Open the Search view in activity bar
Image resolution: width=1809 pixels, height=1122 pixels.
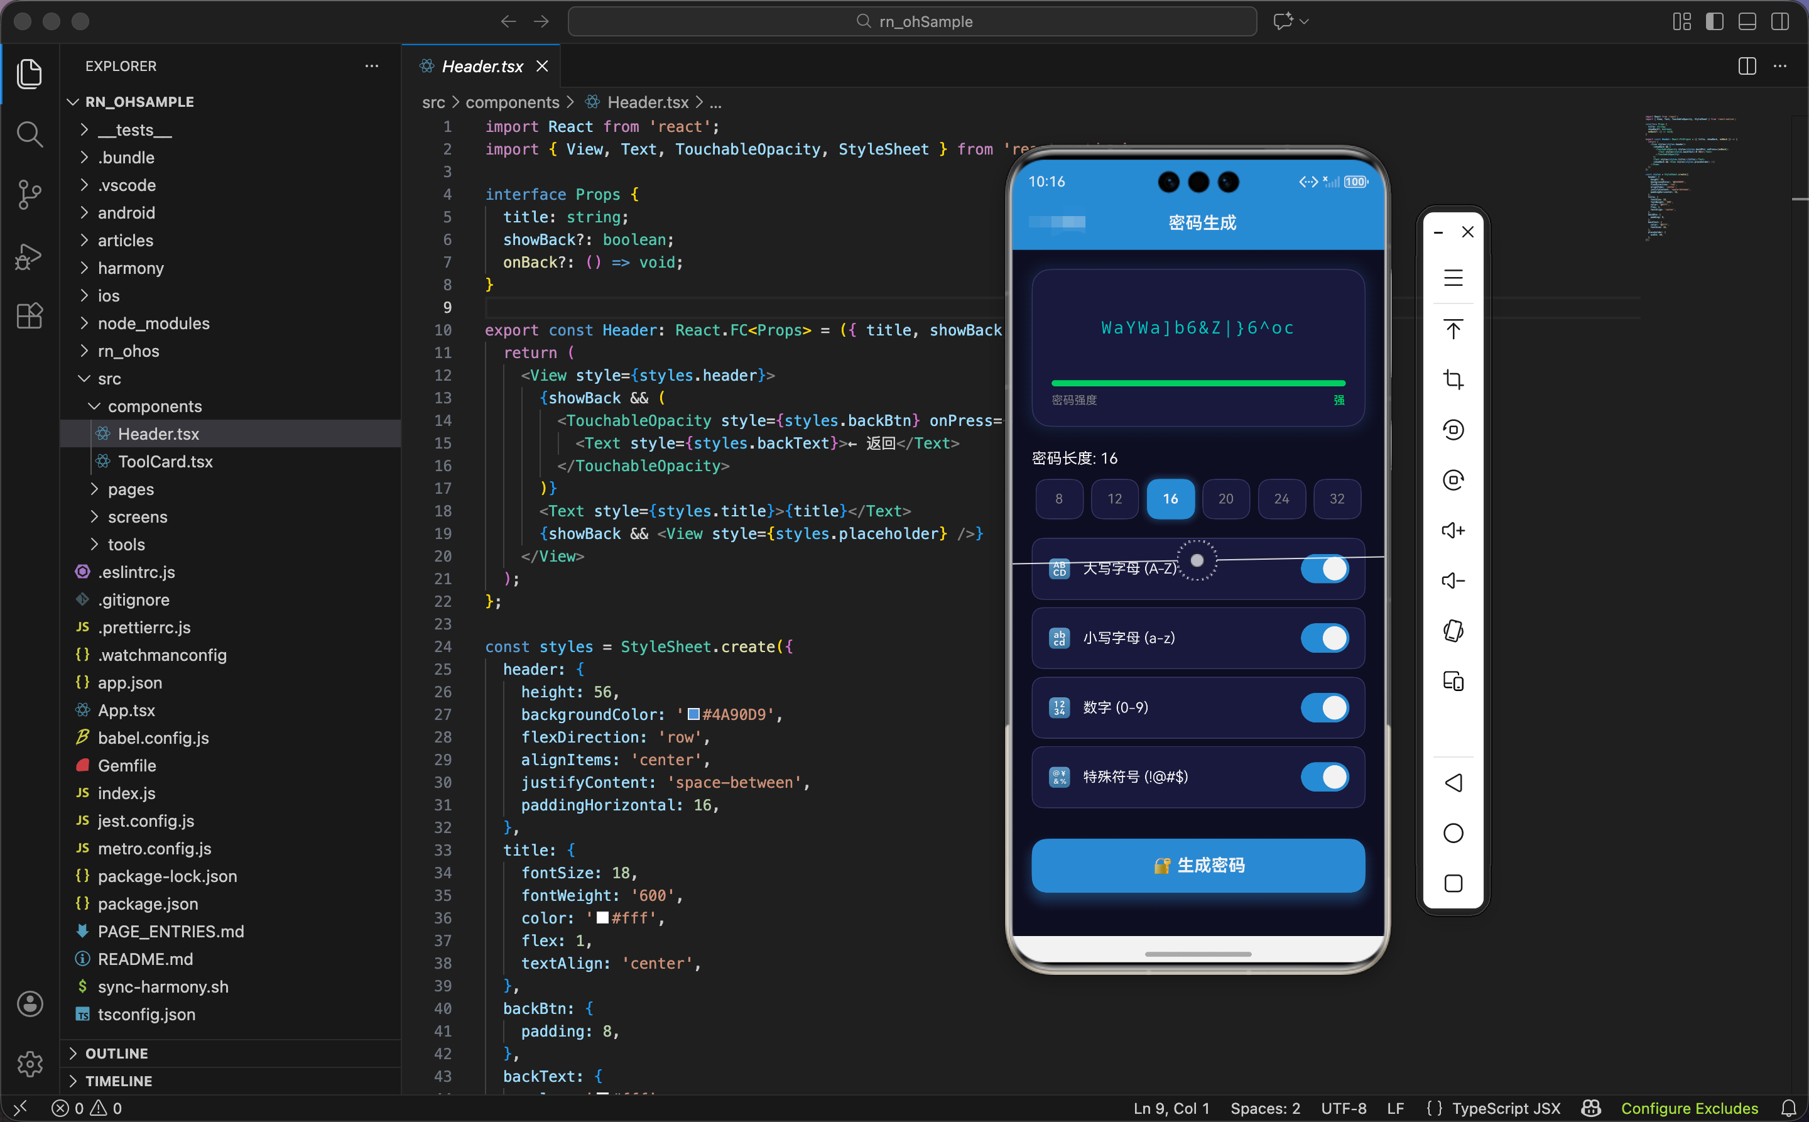coord(30,134)
